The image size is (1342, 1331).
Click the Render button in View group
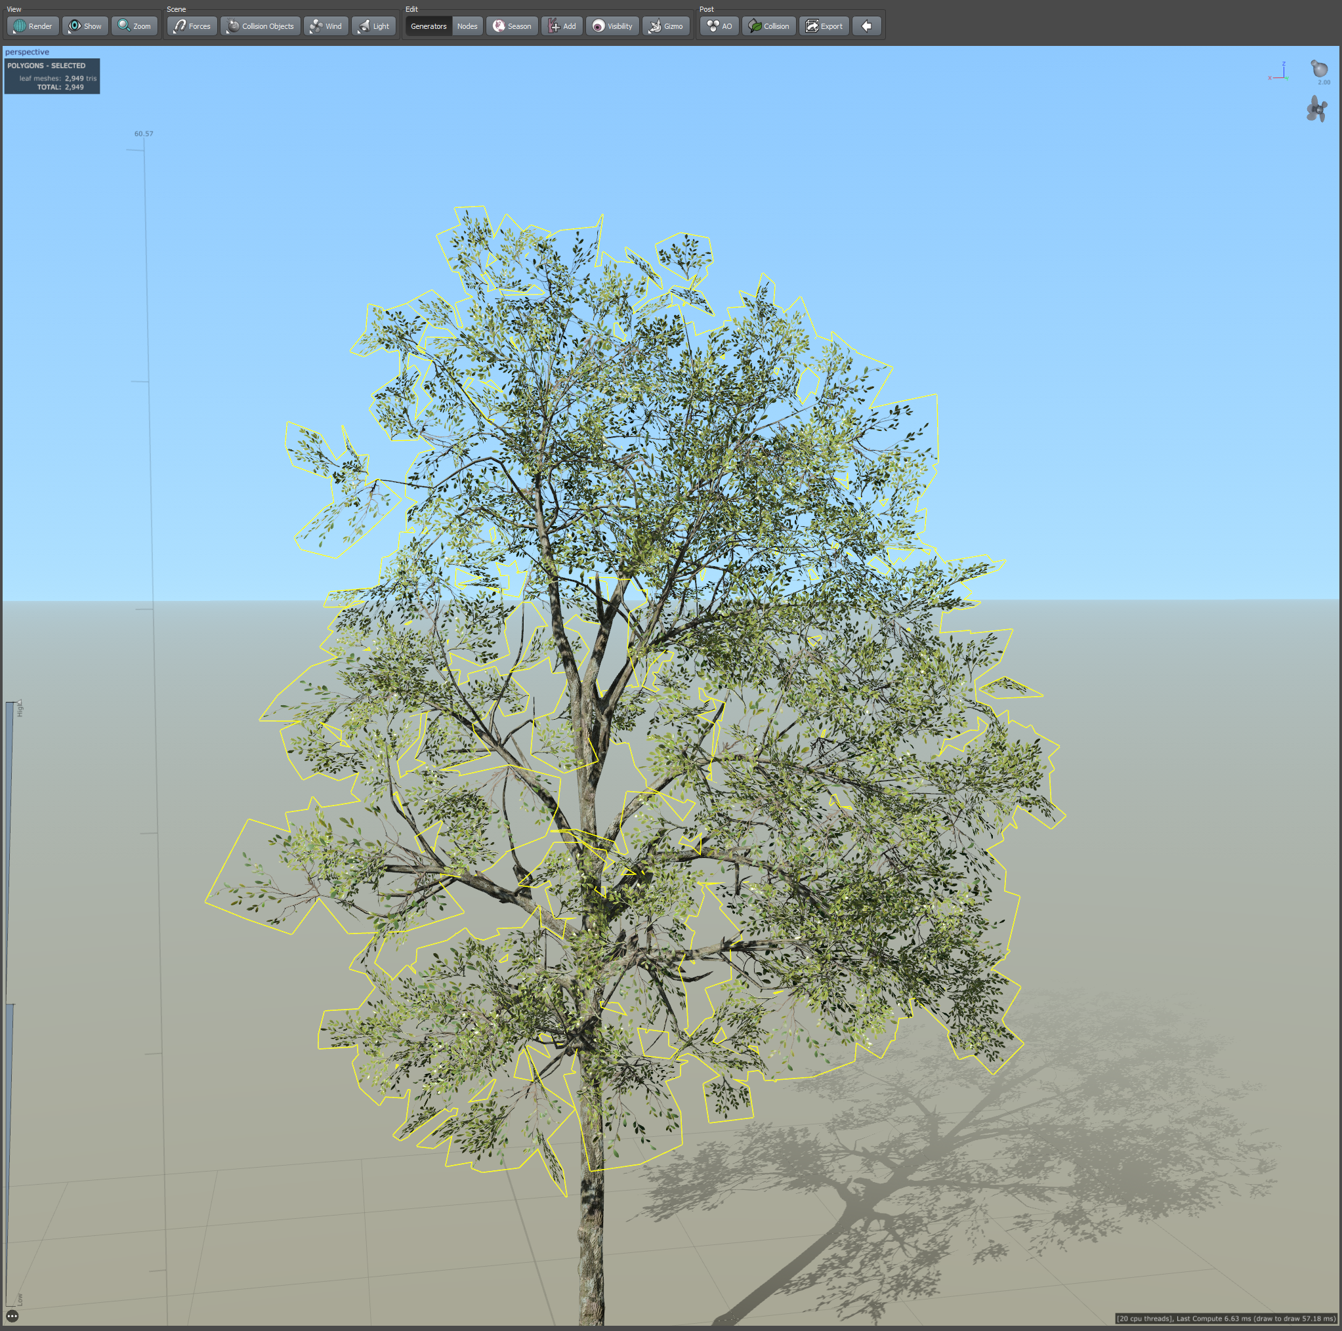click(x=33, y=26)
